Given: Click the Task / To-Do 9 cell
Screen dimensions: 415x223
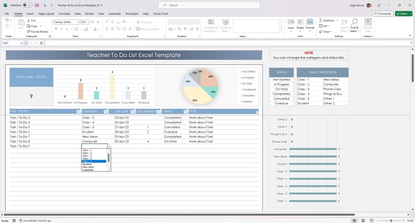Looking at the screenshot, I should tap(45, 146).
